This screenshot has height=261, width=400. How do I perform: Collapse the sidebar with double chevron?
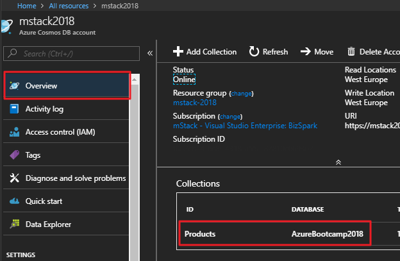[x=149, y=53]
